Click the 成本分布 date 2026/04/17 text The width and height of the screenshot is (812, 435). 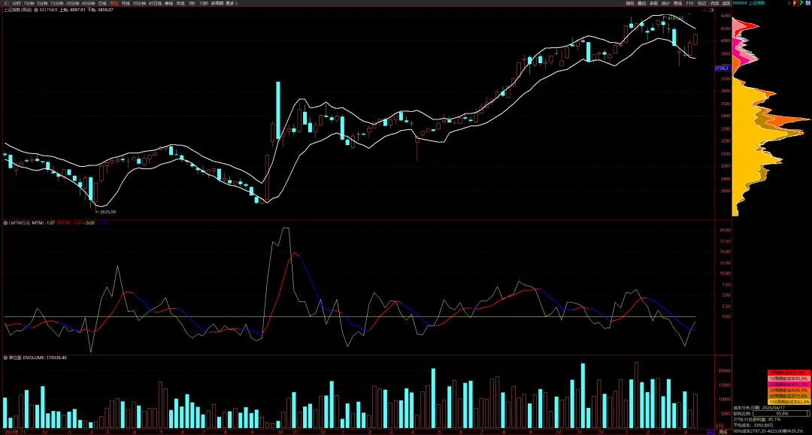pos(759,408)
